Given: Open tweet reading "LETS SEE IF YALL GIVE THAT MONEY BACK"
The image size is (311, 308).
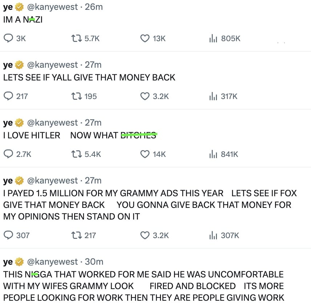Looking at the screenshot, I should pos(89,77).
